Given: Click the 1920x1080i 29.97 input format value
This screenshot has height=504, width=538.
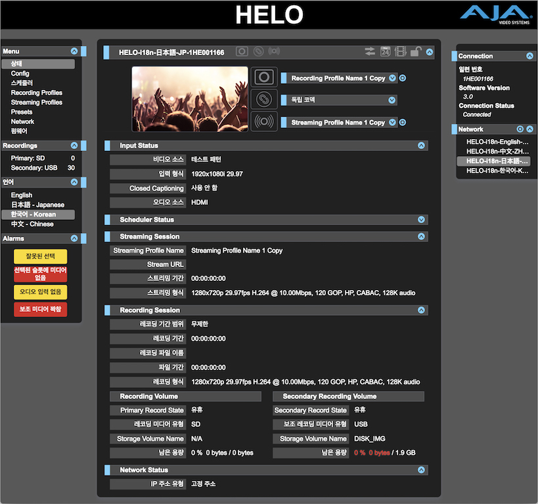Looking at the screenshot, I should click(x=217, y=174).
